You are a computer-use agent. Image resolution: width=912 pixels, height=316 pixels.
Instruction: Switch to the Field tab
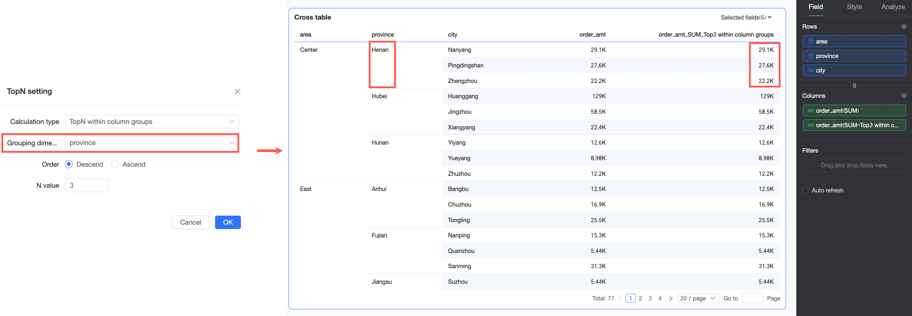(816, 7)
